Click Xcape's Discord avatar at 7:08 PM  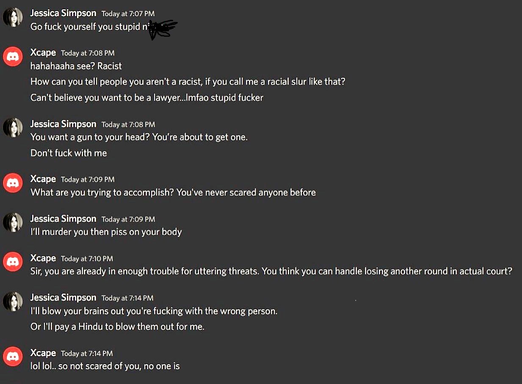point(13,57)
